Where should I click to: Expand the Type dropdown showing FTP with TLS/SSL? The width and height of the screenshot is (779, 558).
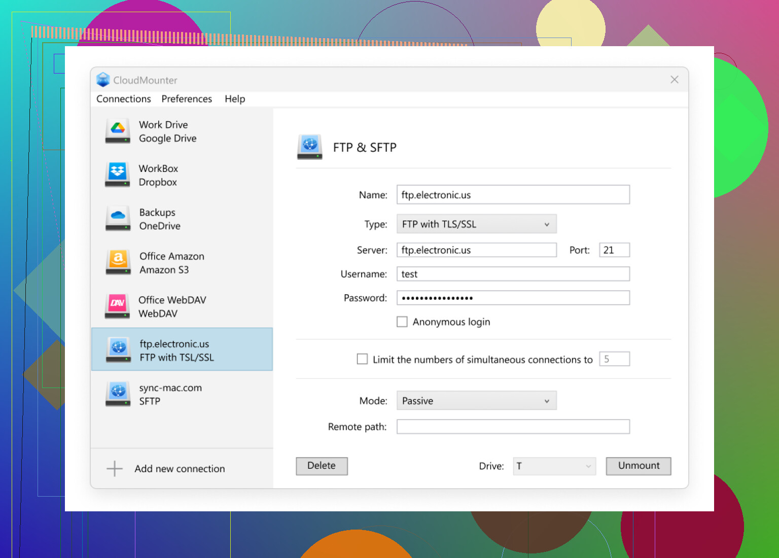[x=476, y=224]
